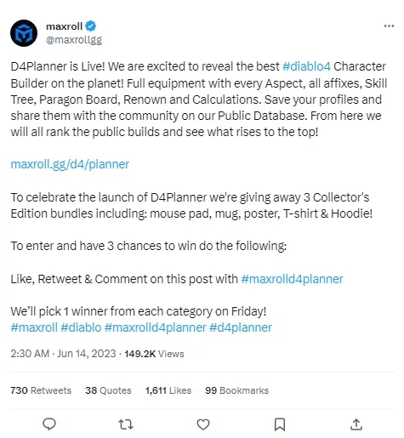Screen dimensions: 404x438
Task: Click the #maxrolld4planner hashtag after 'post with'
Action: 292,279
